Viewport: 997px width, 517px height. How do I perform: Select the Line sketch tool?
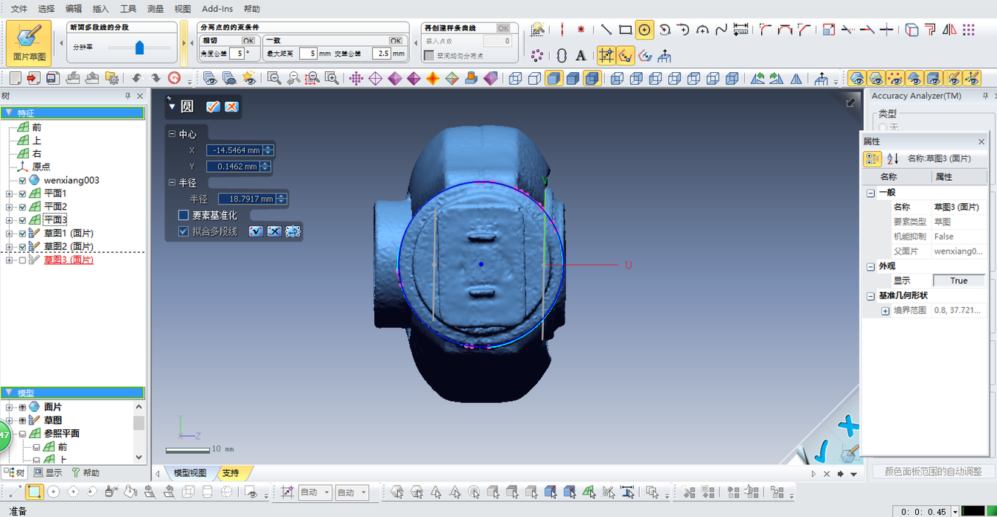click(x=606, y=30)
